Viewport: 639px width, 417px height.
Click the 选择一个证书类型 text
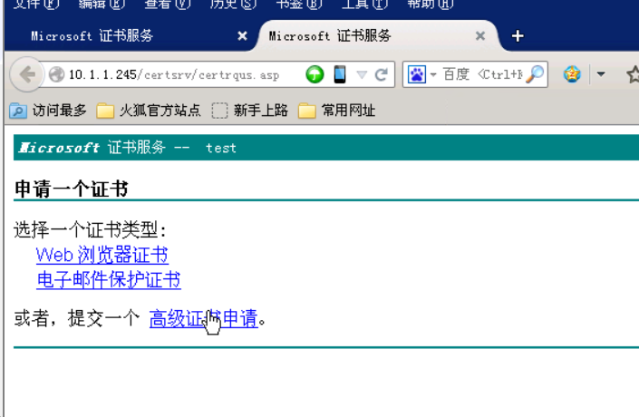pos(90,230)
